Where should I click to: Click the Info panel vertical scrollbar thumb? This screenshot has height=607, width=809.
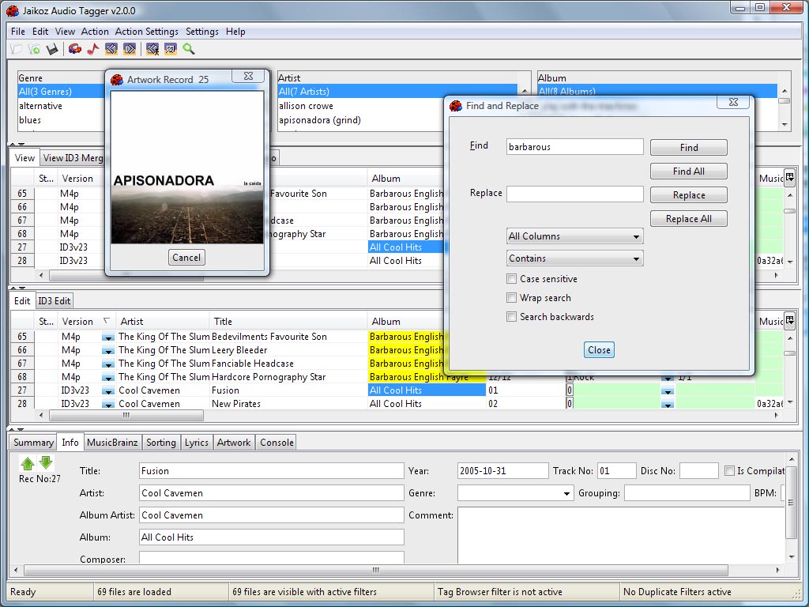pyautogui.click(x=790, y=502)
